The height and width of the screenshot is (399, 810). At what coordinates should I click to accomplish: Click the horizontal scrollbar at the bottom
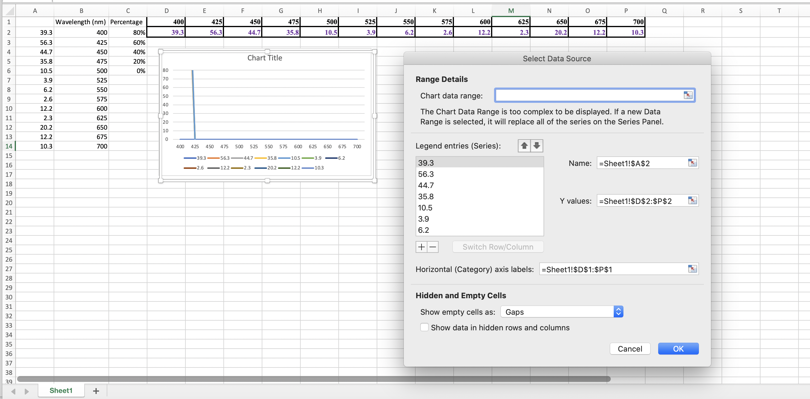coord(314,379)
